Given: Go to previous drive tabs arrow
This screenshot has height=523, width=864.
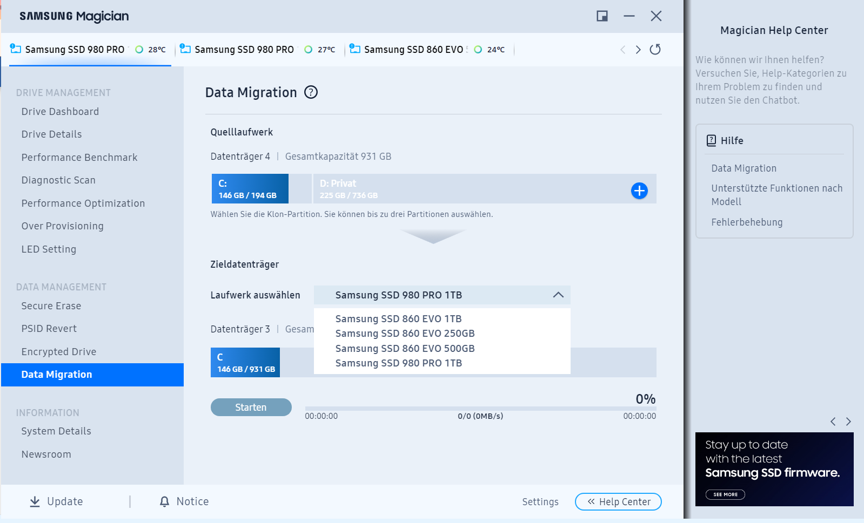Looking at the screenshot, I should (623, 50).
